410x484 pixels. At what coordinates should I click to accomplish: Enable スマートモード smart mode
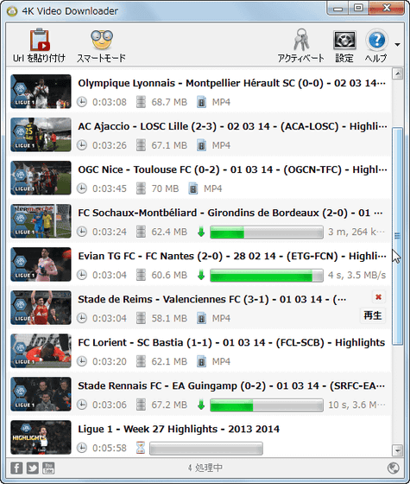pyautogui.click(x=102, y=45)
